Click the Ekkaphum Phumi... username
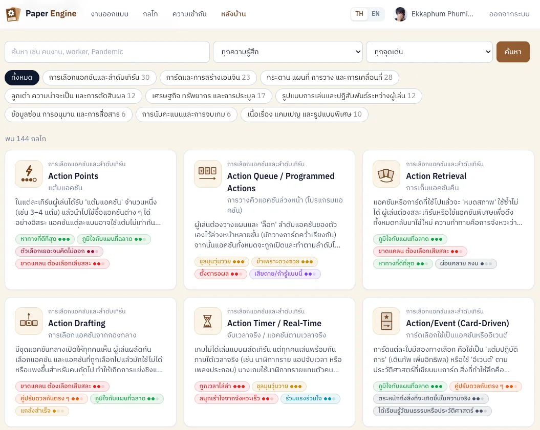 click(442, 14)
